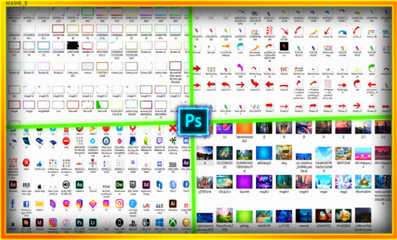Select the InDesign Id icon
This screenshot has height=240, width=397.
tap(39, 223)
